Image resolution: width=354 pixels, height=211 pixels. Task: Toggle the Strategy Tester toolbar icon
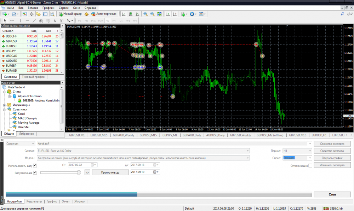(52, 14)
